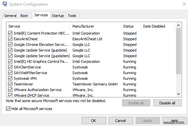Uncheck the TeamViewer service checkbox
Viewport: 188px width, 126px height.
point(10,84)
